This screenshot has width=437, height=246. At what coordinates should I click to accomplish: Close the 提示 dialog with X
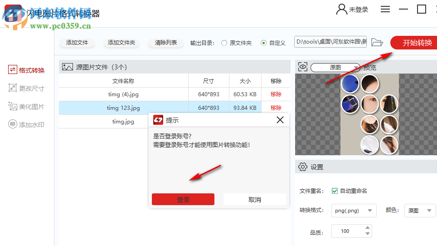click(280, 120)
